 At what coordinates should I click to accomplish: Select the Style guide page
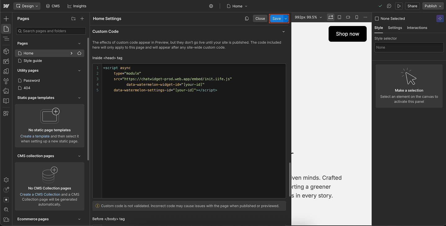click(50, 61)
